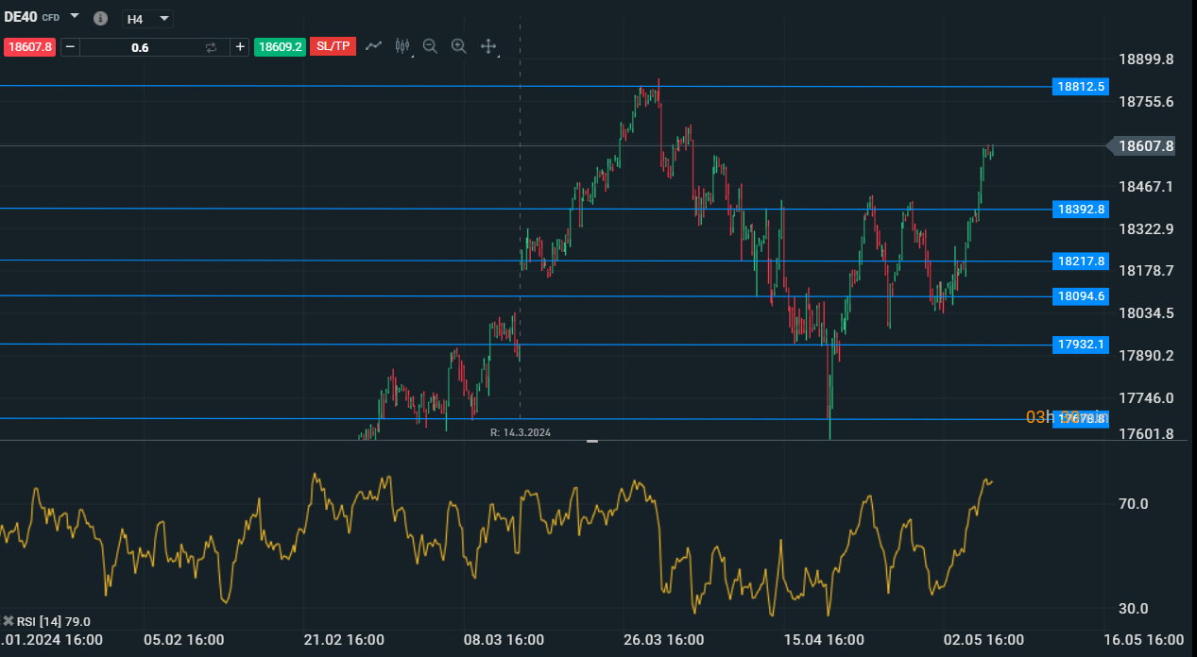Click the volume input field showing 0.6
The height and width of the screenshot is (657, 1197).
[140, 46]
